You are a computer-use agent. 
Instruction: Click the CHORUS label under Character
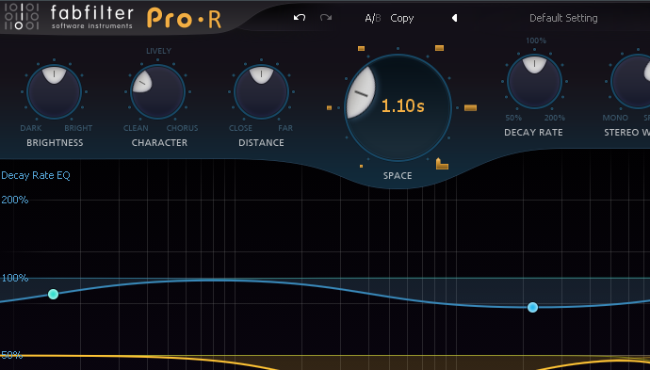[182, 128]
